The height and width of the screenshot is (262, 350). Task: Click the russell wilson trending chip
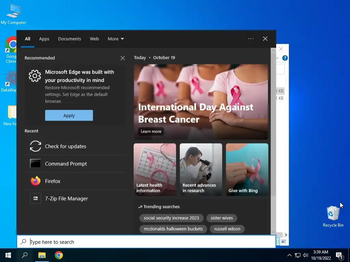227,229
